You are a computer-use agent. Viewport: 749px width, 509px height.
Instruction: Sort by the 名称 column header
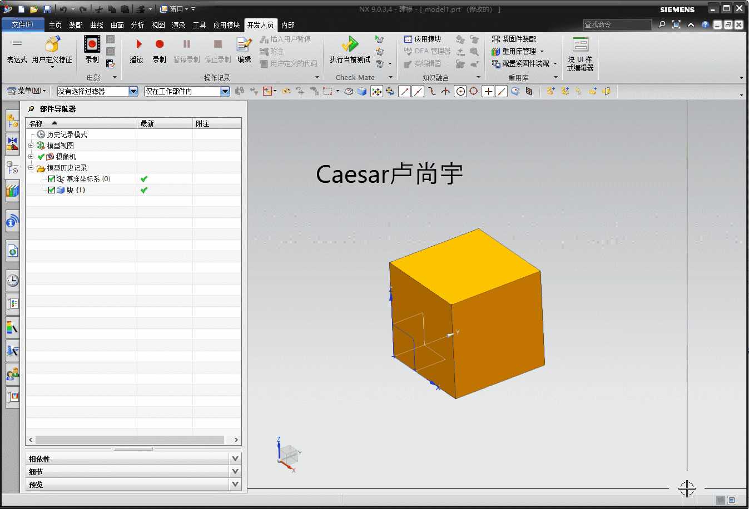click(81, 123)
